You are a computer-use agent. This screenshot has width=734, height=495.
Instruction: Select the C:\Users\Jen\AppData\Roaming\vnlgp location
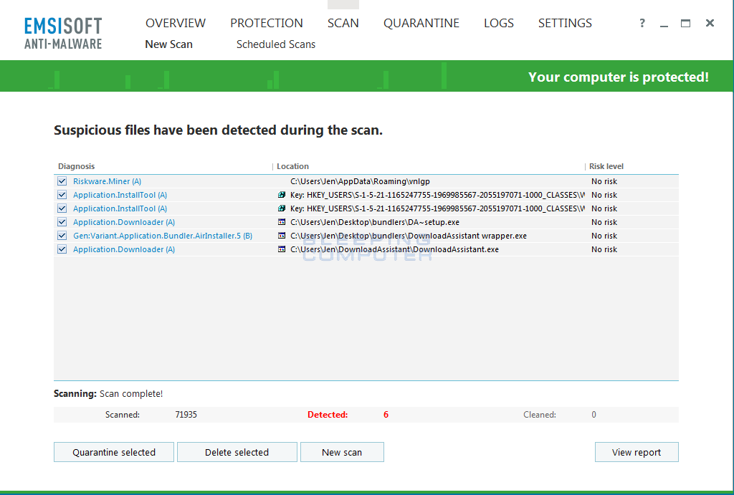pos(360,181)
